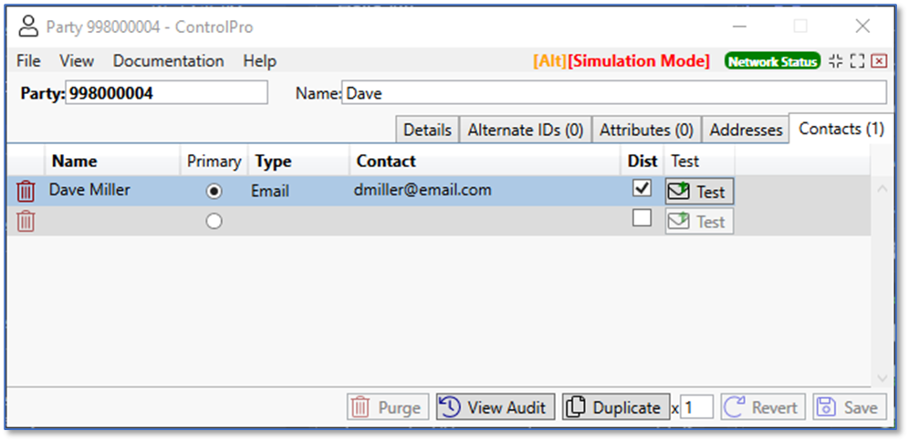Open the Documentation menu

click(168, 61)
